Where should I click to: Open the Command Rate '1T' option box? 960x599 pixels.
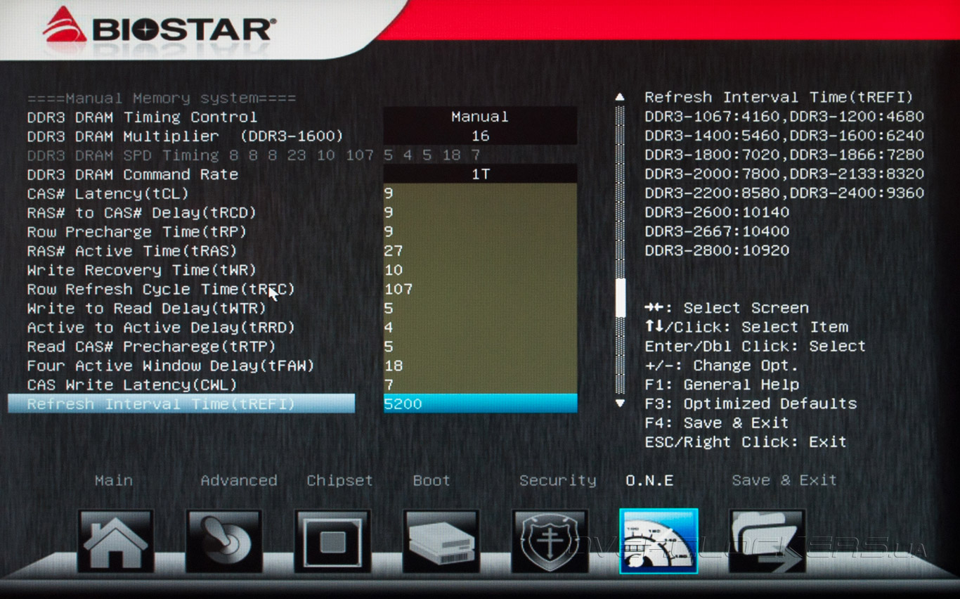coord(480,174)
